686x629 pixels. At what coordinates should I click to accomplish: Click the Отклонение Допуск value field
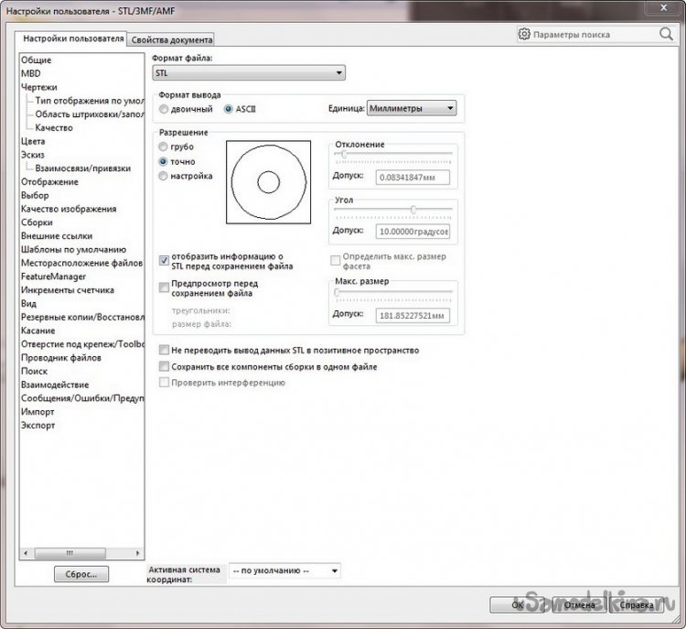tap(413, 176)
